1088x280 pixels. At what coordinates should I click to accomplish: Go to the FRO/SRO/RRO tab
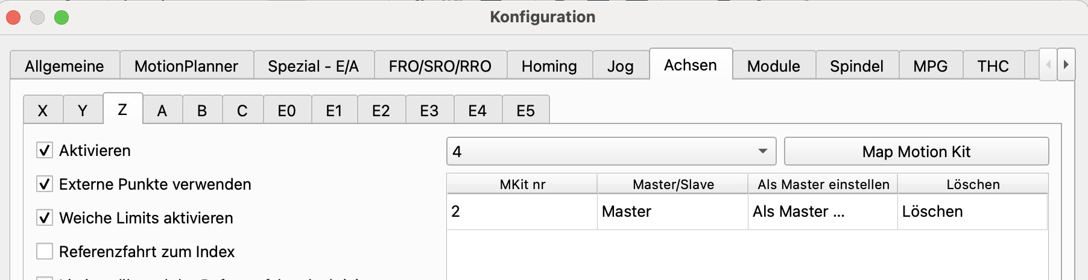[x=440, y=66]
